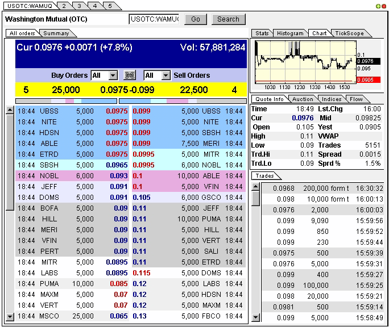Screen dimensions: 389x327
Task: Click order book scrollbar up arrow
Action: point(10,111)
